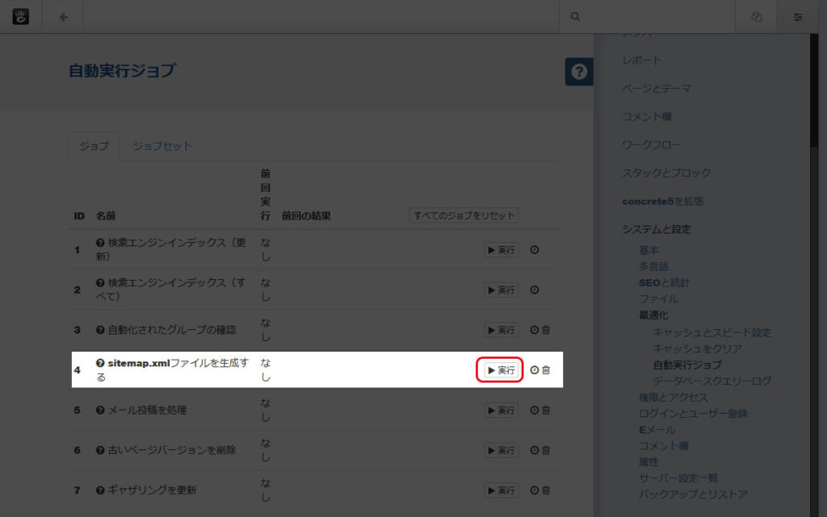This screenshot has width=827, height=517.
Task: Open レポート in the sidebar
Action: coord(641,60)
